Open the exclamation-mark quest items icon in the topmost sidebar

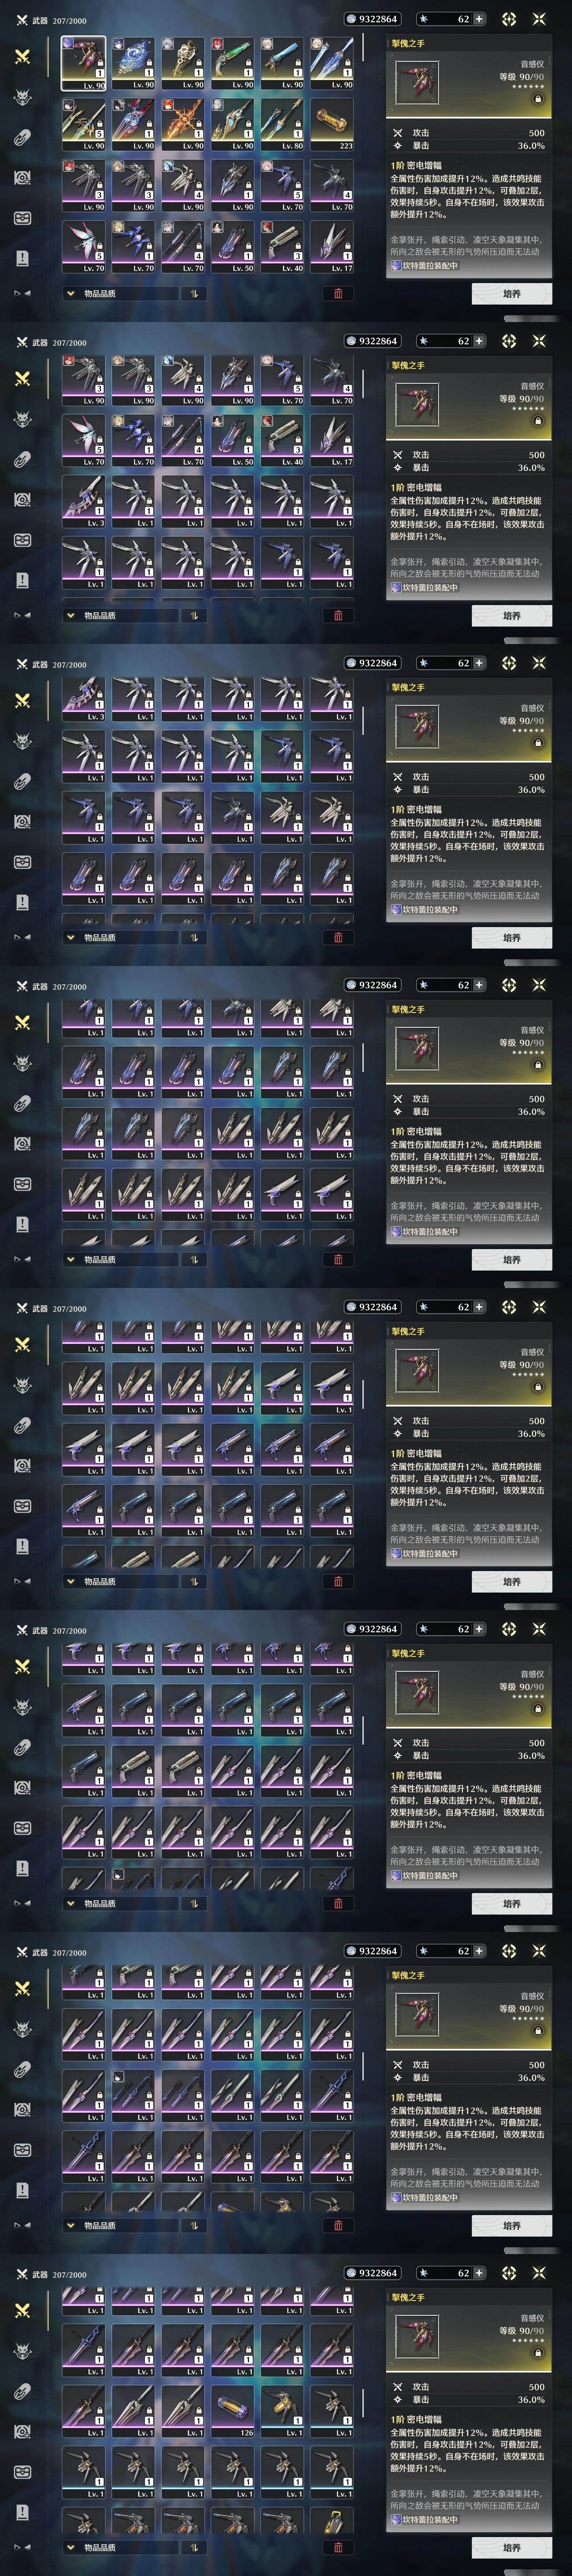tap(22, 258)
